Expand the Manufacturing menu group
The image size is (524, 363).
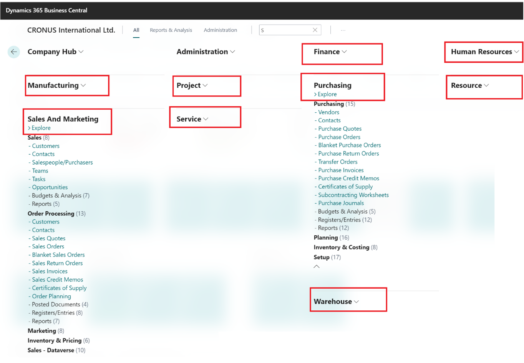pyautogui.click(x=56, y=85)
